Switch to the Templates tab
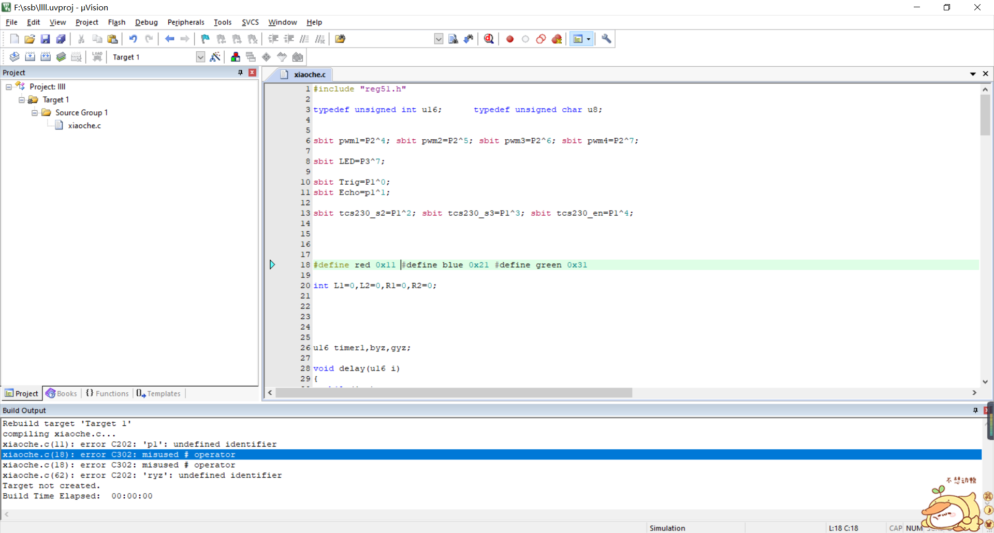 click(158, 393)
